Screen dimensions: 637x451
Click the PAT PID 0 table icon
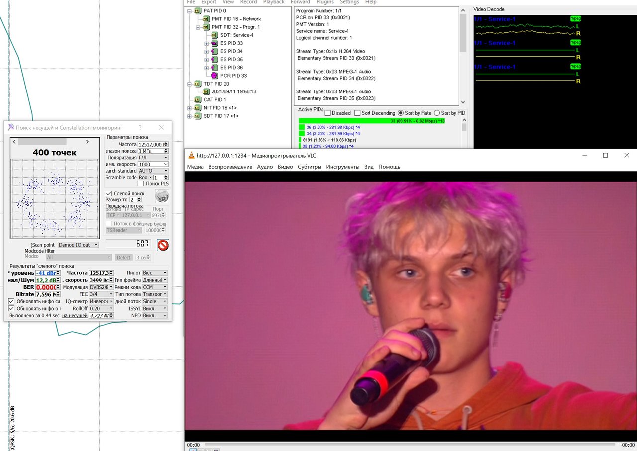coord(197,11)
